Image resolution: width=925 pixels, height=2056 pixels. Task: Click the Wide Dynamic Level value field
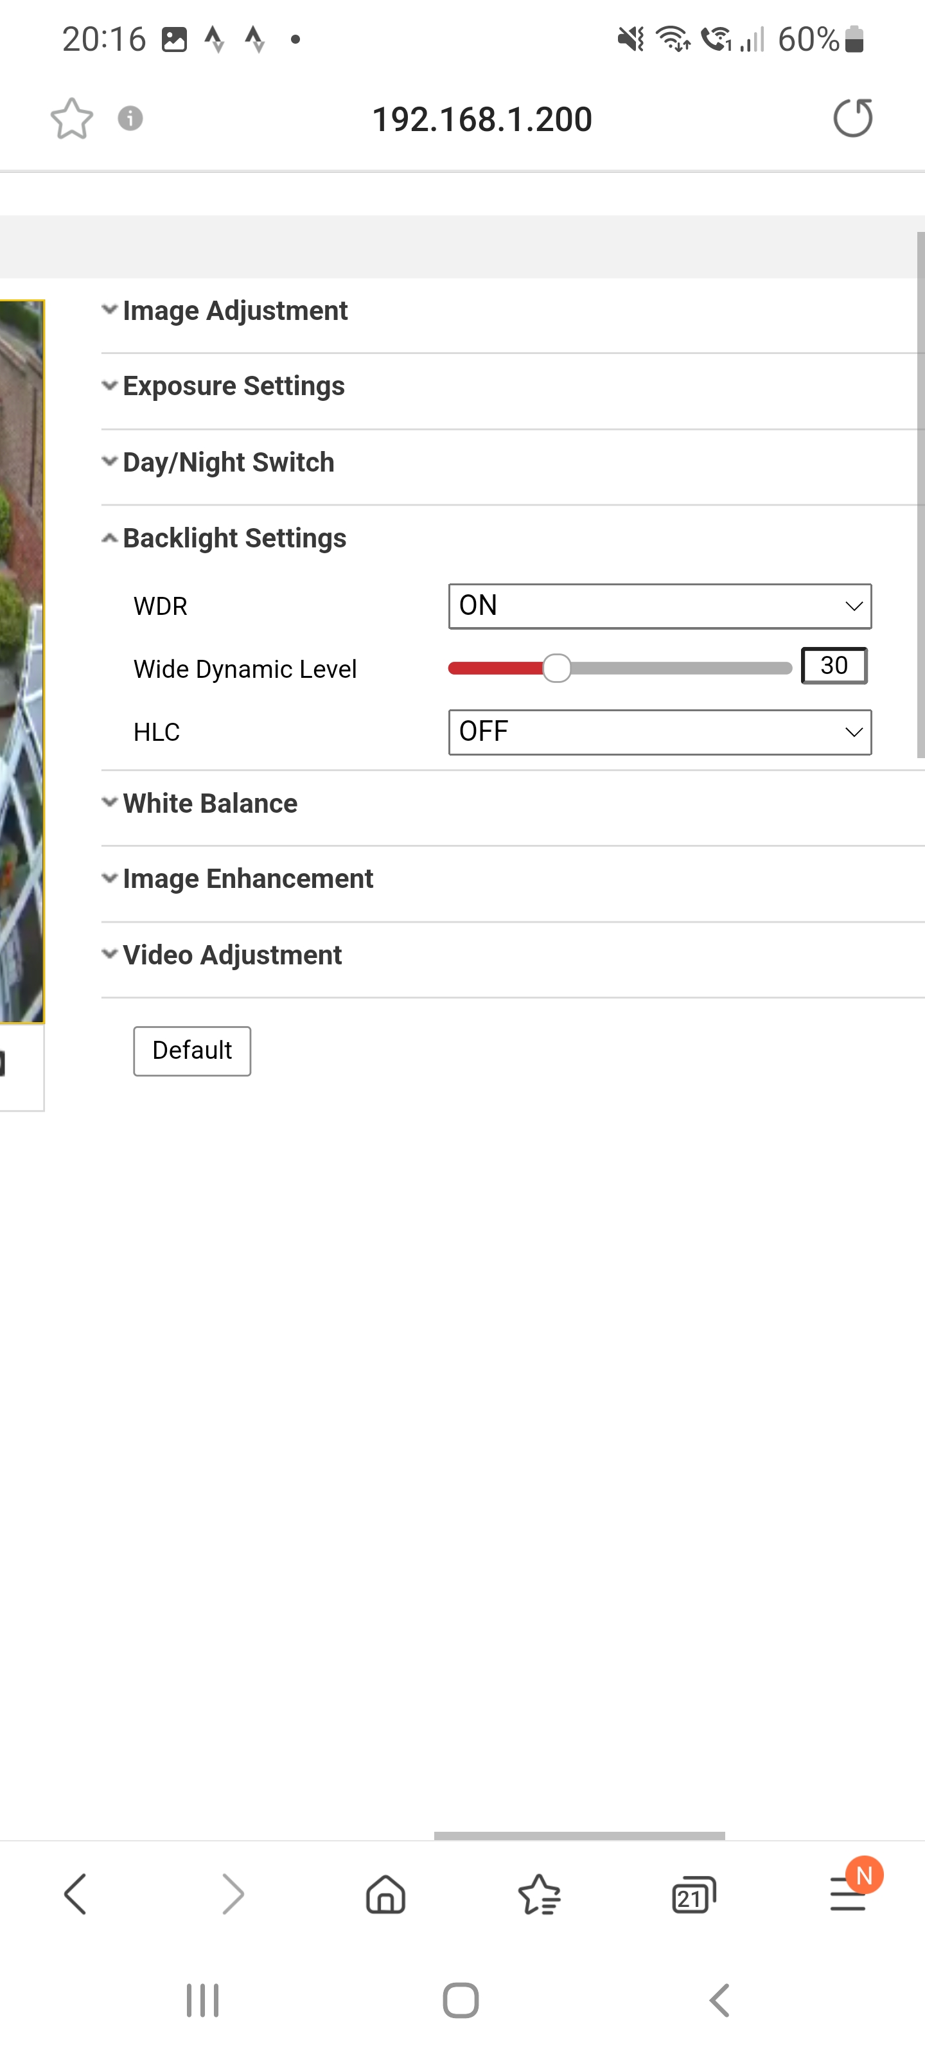click(x=834, y=666)
